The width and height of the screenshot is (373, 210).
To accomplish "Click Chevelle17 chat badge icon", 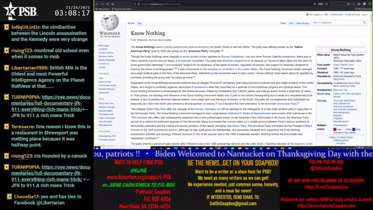I will 9,197.
